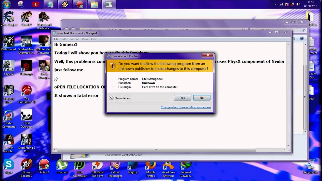Select Internet Download Manager icon

click(x=186, y=168)
